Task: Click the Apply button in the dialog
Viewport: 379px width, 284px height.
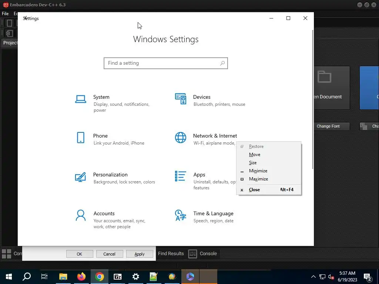Action: click(x=140, y=254)
